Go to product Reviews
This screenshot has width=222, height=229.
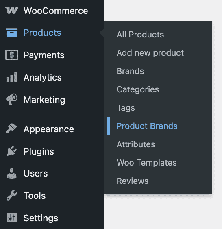click(133, 181)
